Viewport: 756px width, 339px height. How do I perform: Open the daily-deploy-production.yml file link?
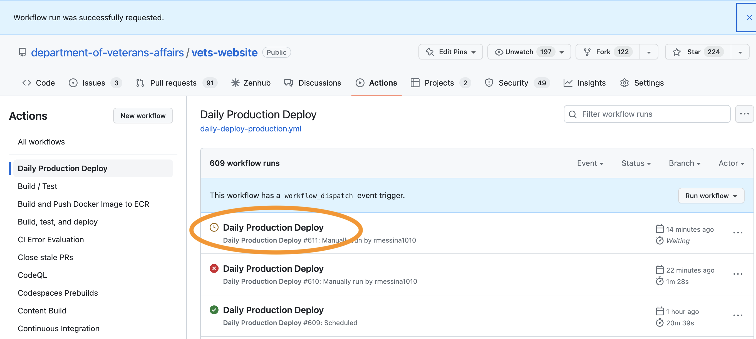250,128
